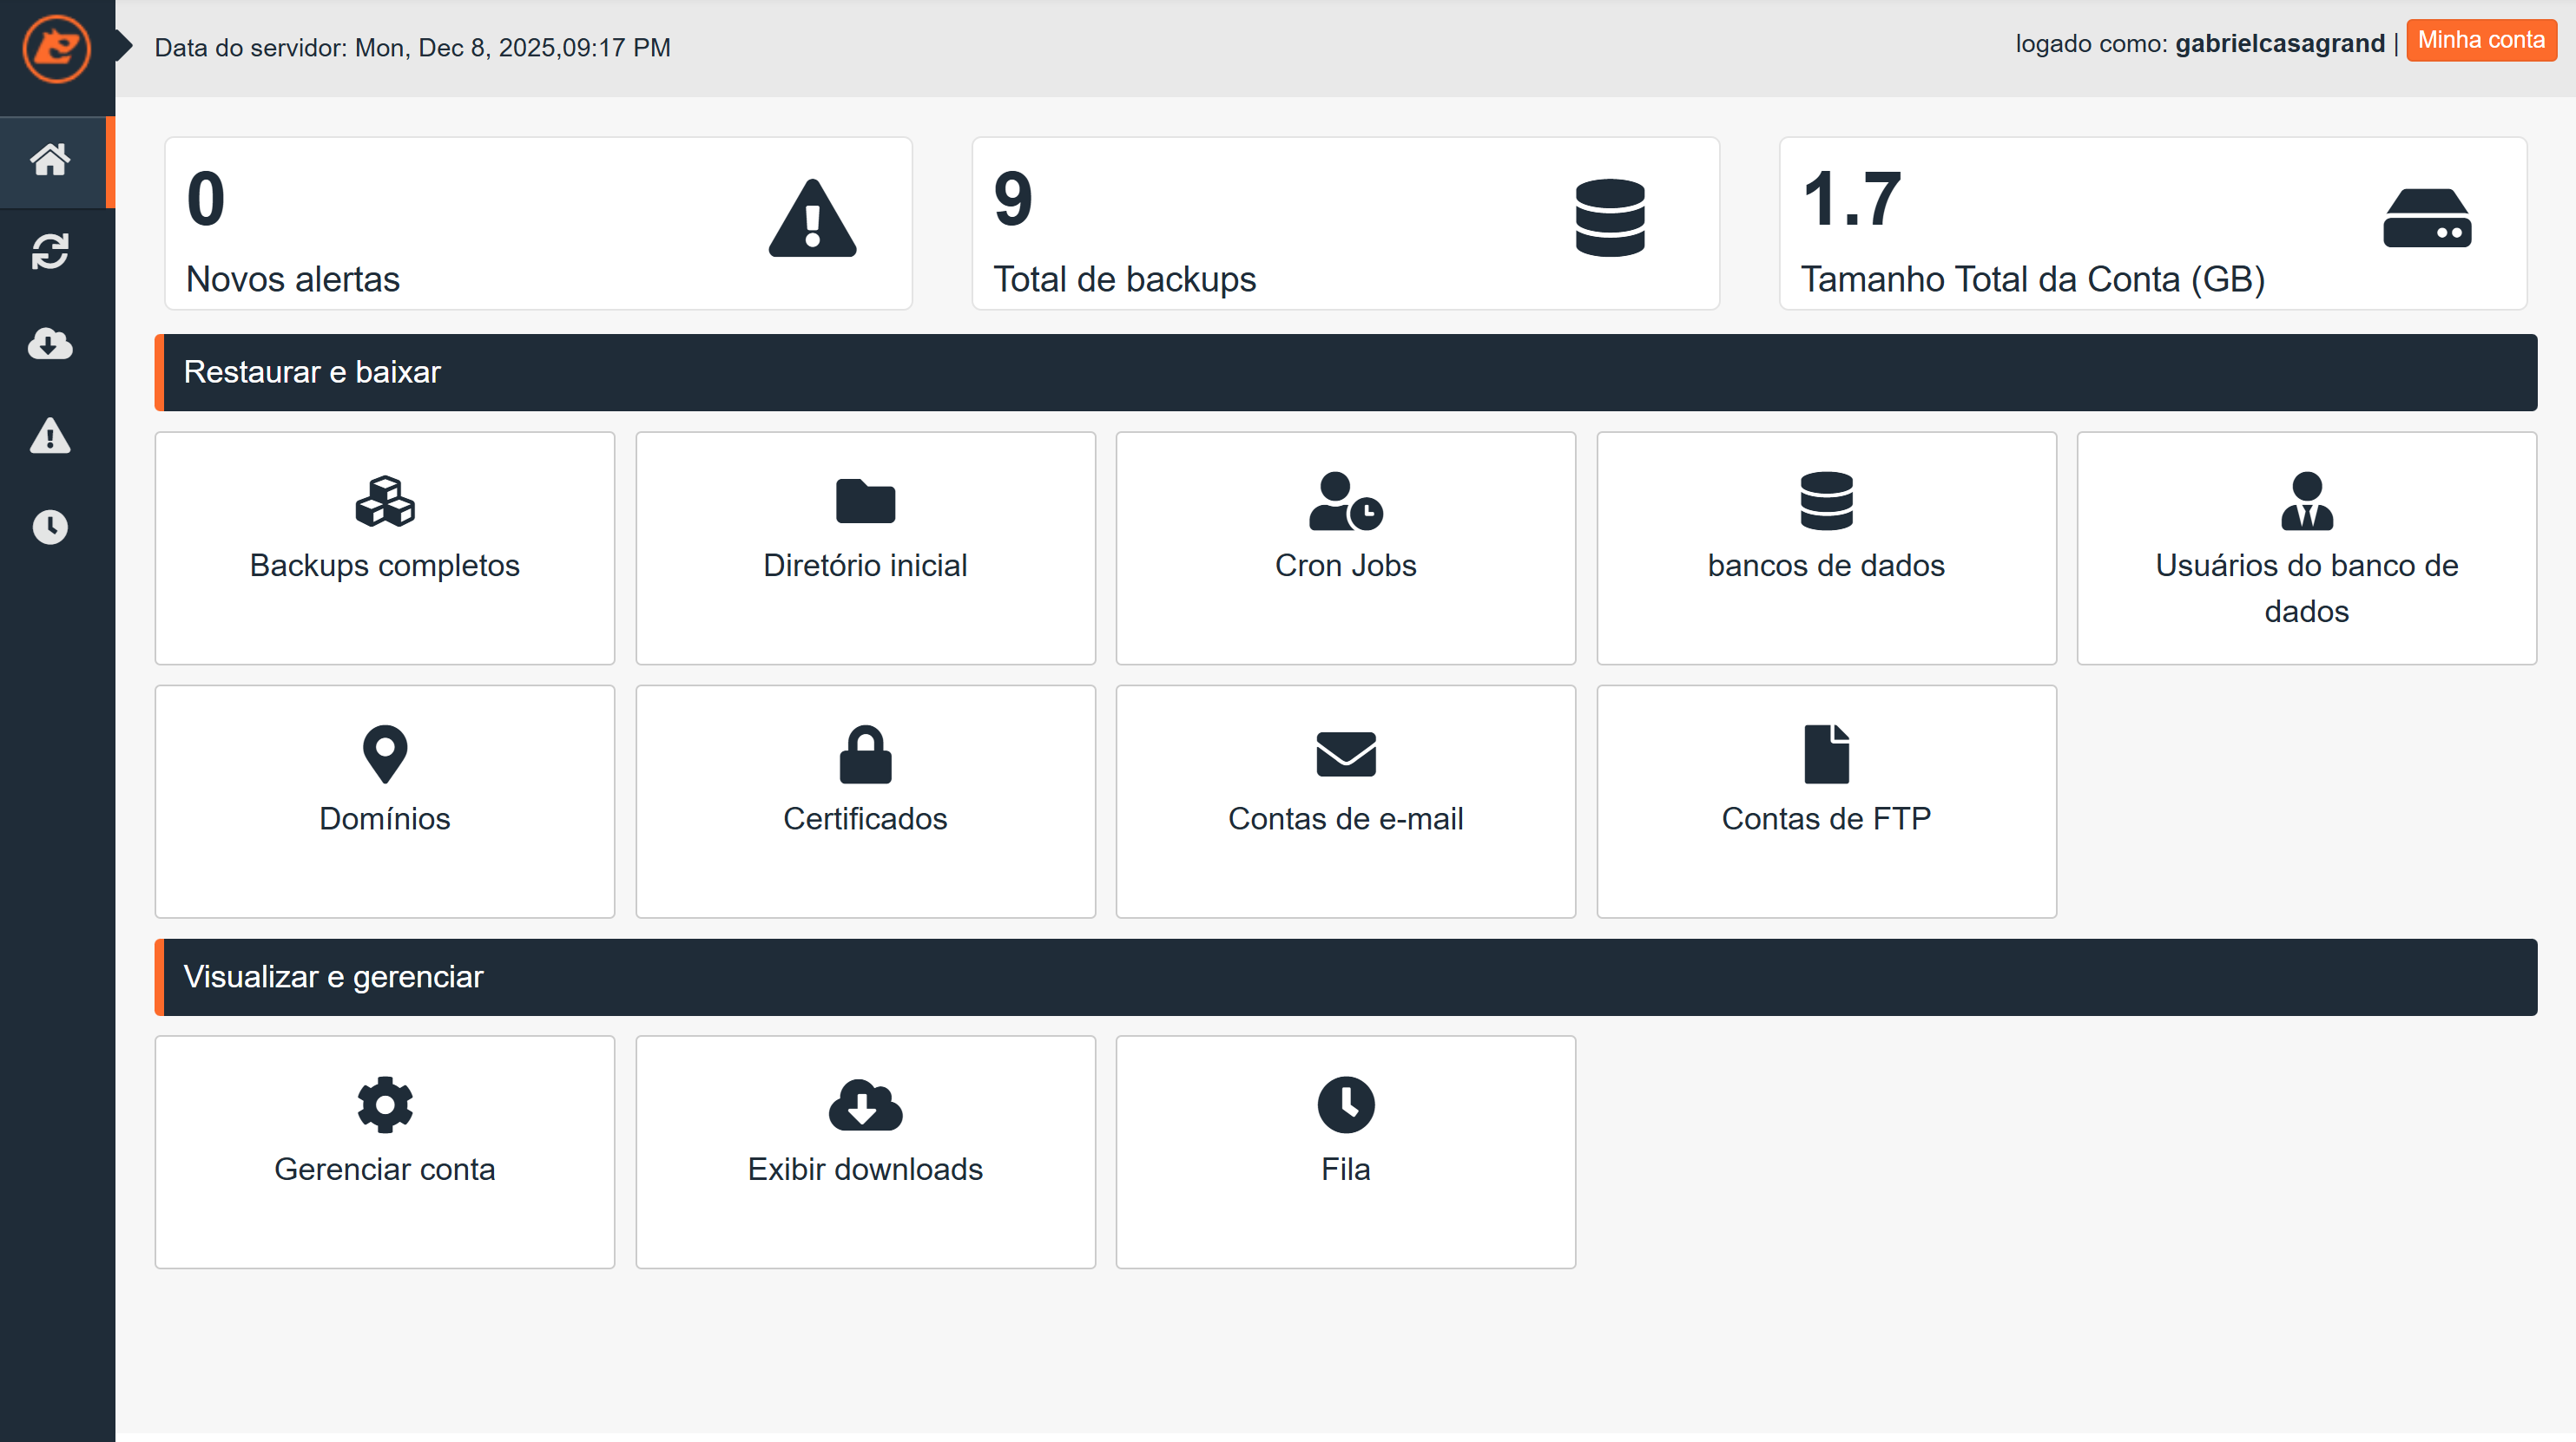Image resolution: width=2576 pixels, height=1442 pixels.
Task: Click the Minha conta button
Action: (x=2480, y=41)
